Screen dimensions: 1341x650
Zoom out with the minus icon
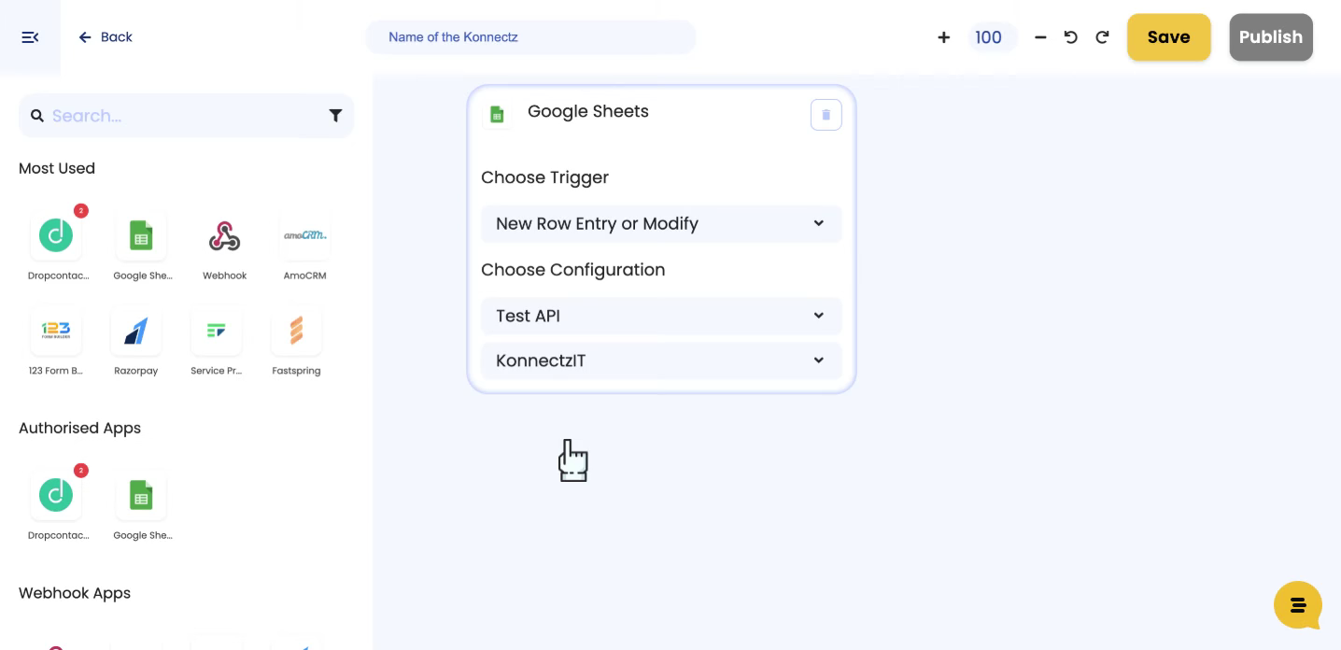1040,37
